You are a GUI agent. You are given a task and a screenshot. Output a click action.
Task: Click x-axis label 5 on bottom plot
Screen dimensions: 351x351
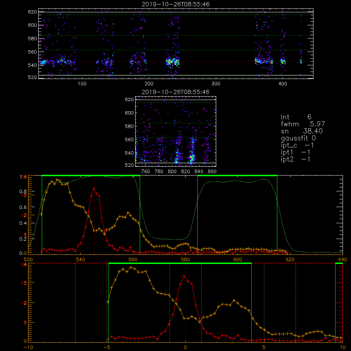[x=264, y=347]
